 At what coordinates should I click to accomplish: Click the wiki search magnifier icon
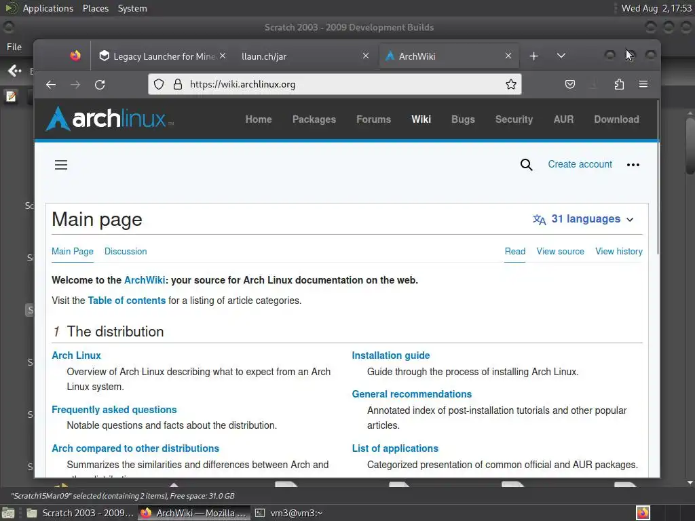[x=526, y=165]
